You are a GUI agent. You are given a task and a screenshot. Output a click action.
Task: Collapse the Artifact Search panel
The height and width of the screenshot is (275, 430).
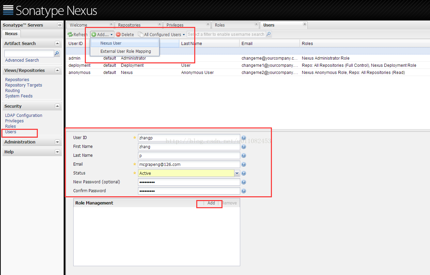[x=57, y=44]
